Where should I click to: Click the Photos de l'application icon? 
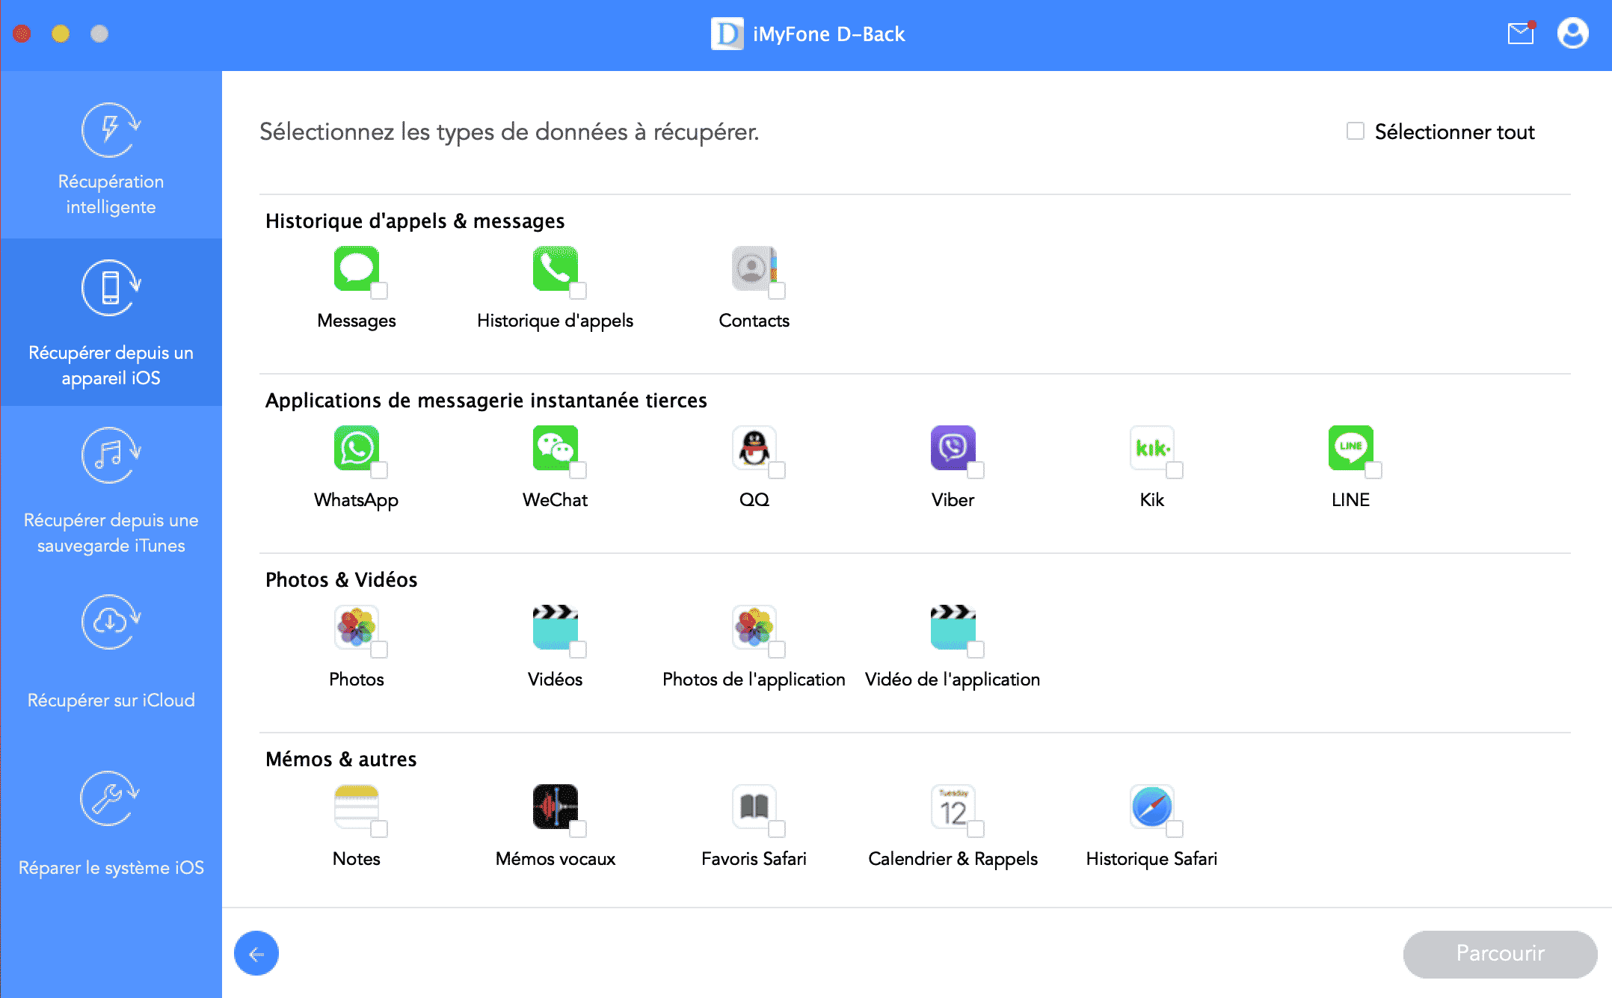coord(754,627)
